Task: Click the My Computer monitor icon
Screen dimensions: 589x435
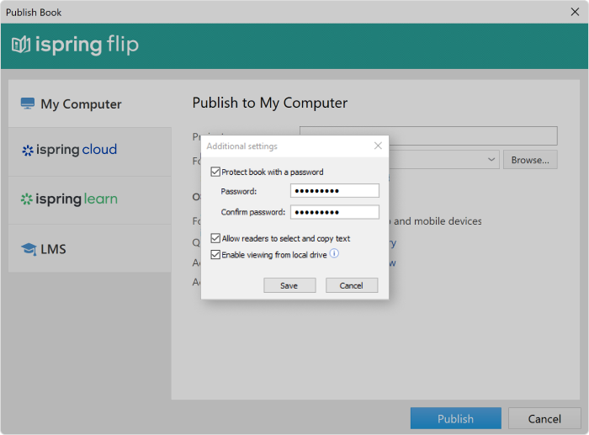Action: (28, 103)
